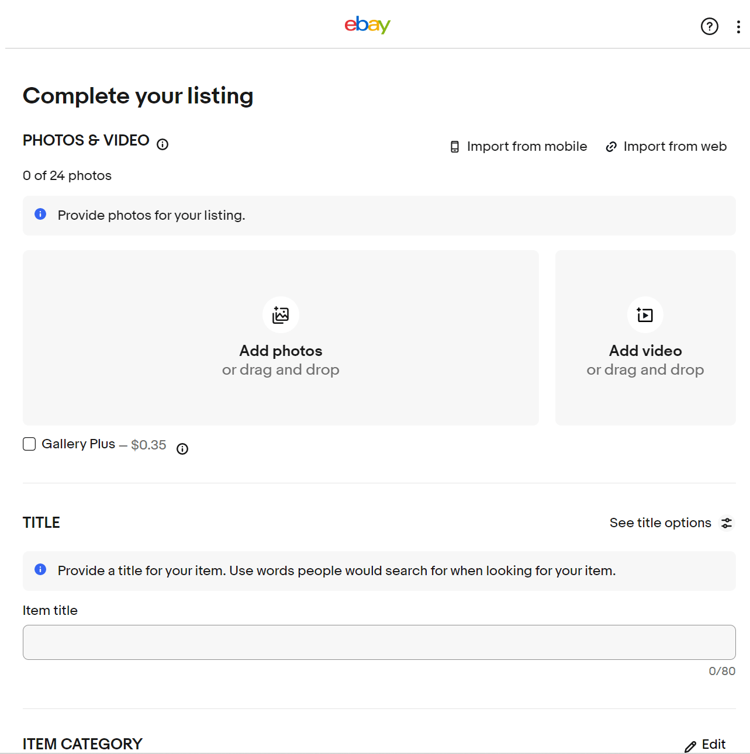
Task: Select Import from mobile
Action: click(x=527, y=146)
